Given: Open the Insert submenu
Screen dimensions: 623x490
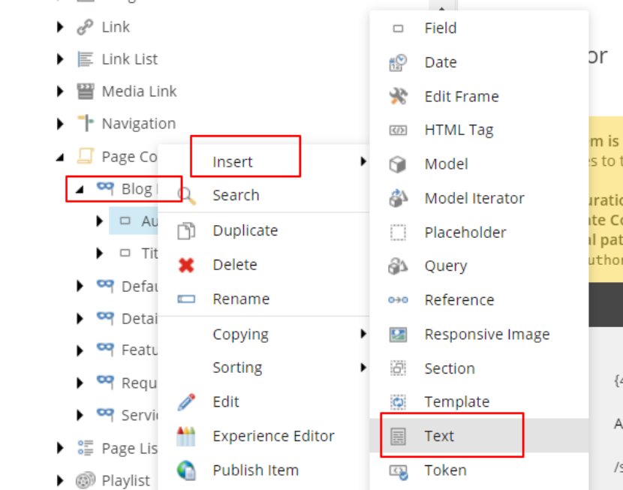Looking at the screenshot, I should tap(263, 161).
